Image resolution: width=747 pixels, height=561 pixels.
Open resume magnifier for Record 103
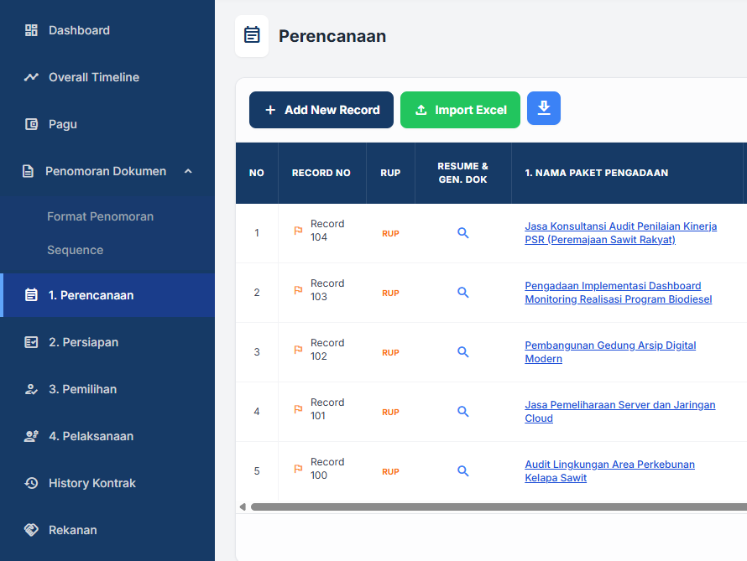coord(463,293)
